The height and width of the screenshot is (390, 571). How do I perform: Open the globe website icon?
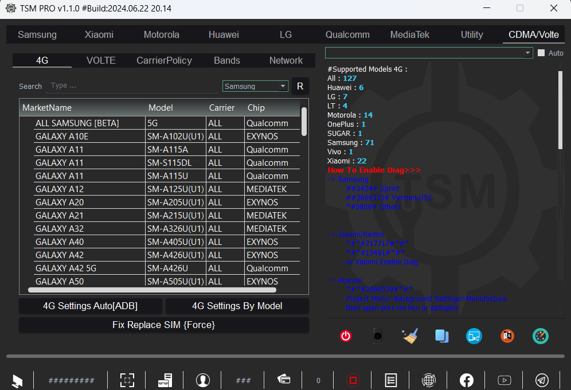click(429, 380)
